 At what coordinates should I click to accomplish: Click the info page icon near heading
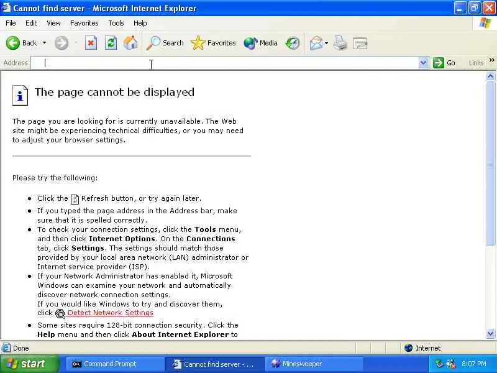click(x=21, y=95)
